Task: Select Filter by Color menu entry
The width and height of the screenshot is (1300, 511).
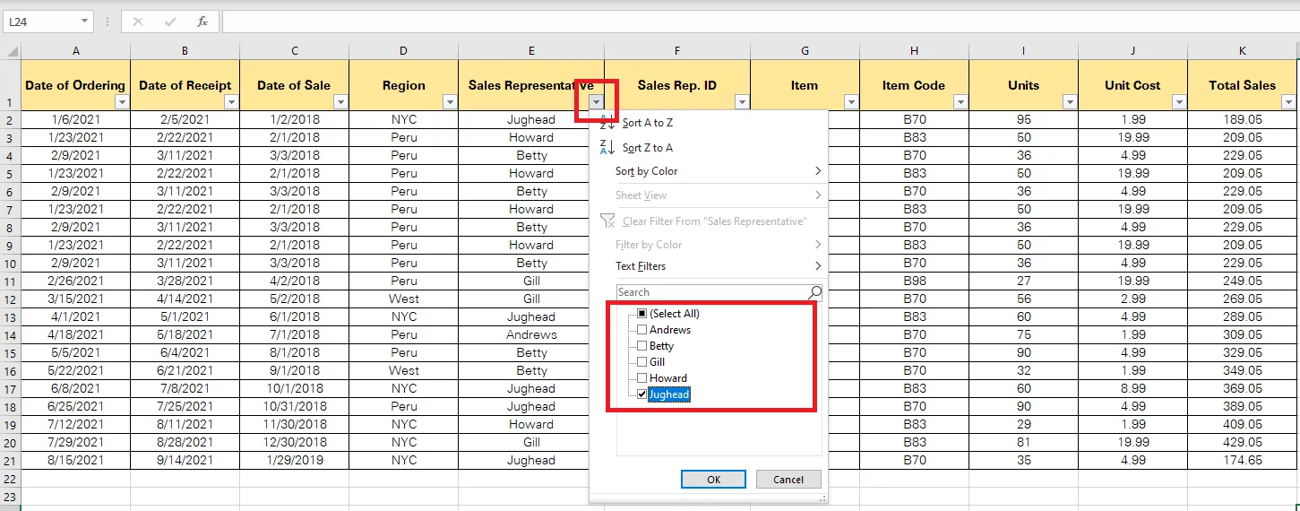Action: click(708, 245)
